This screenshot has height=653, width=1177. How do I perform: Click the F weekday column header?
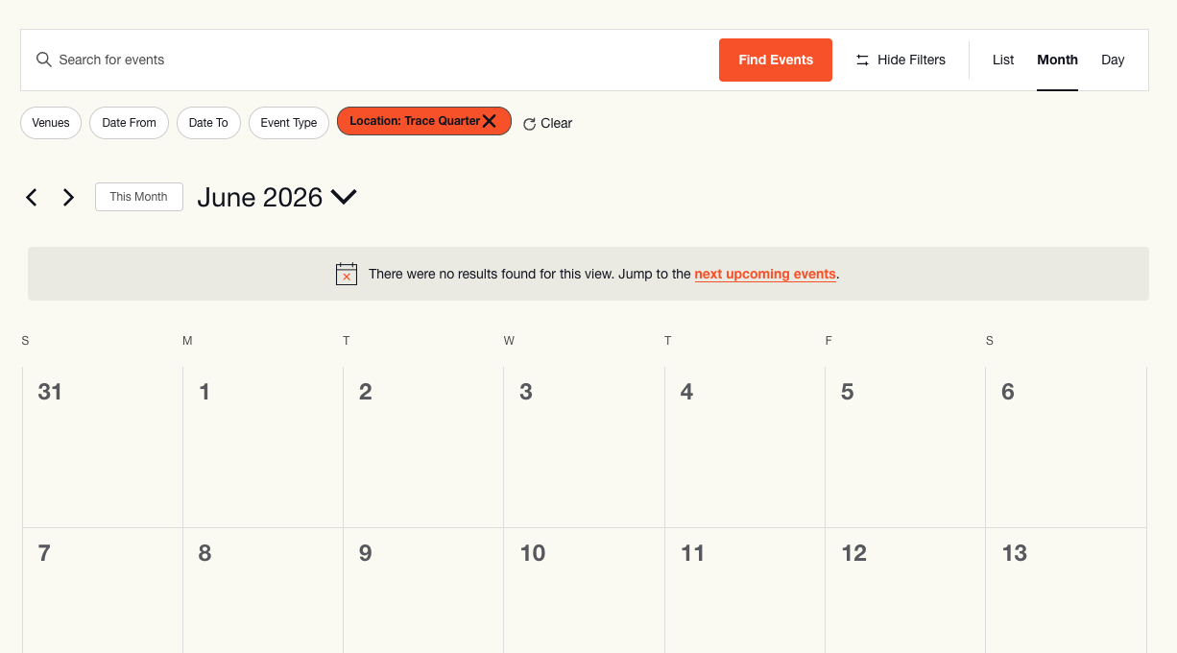[829, 341]
